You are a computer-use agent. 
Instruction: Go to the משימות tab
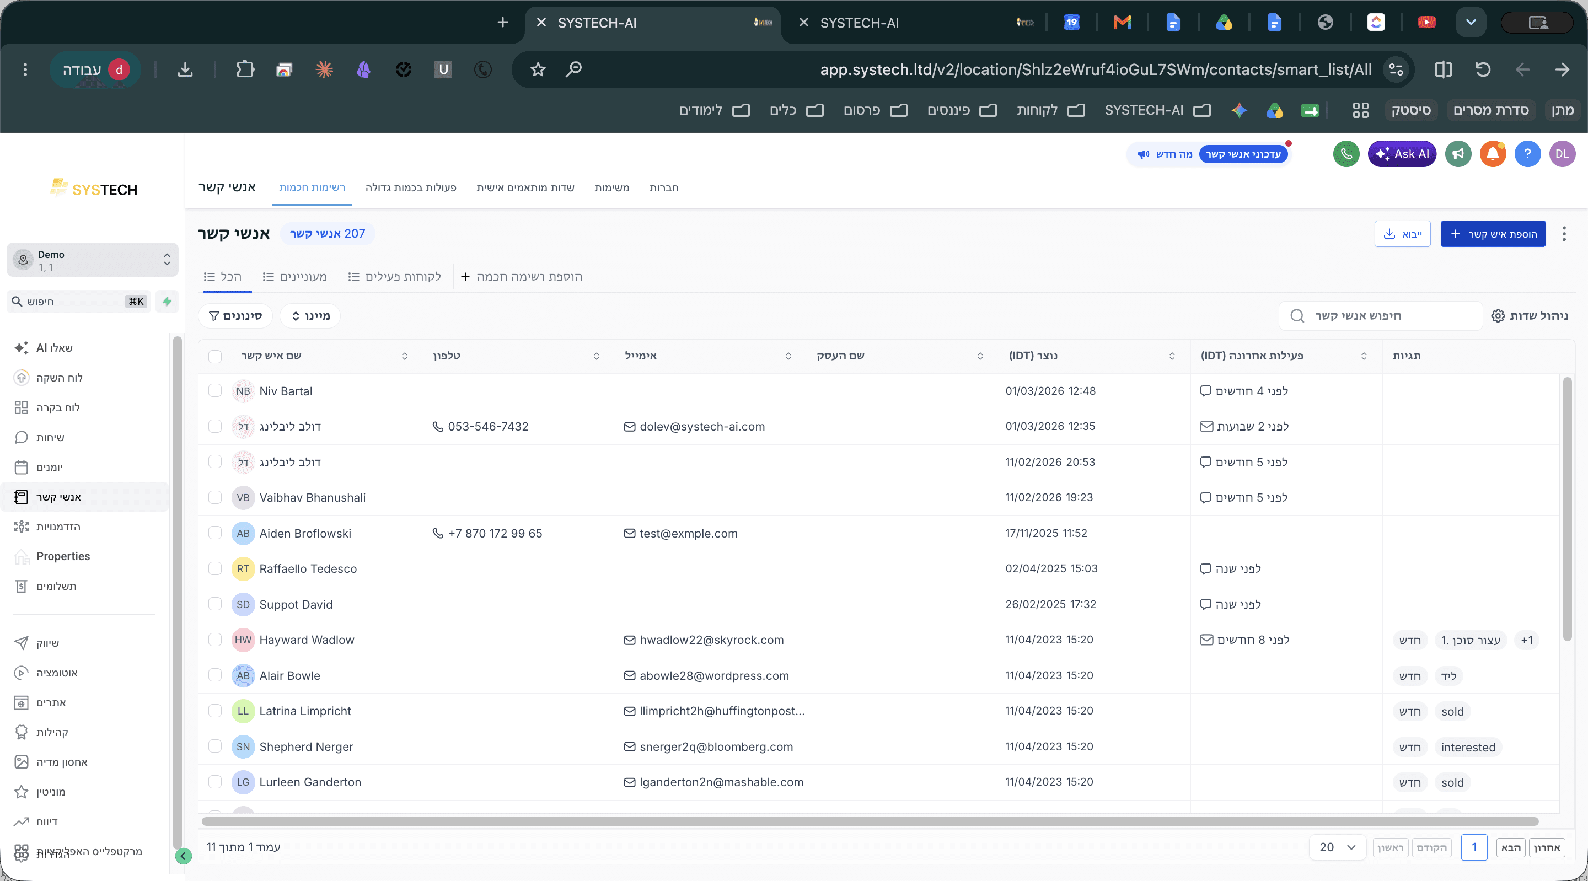click(x=611, y=187)
